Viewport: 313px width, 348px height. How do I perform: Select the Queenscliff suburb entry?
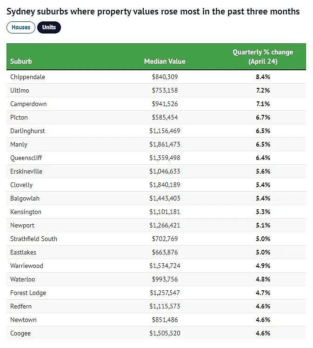point(26,158)
